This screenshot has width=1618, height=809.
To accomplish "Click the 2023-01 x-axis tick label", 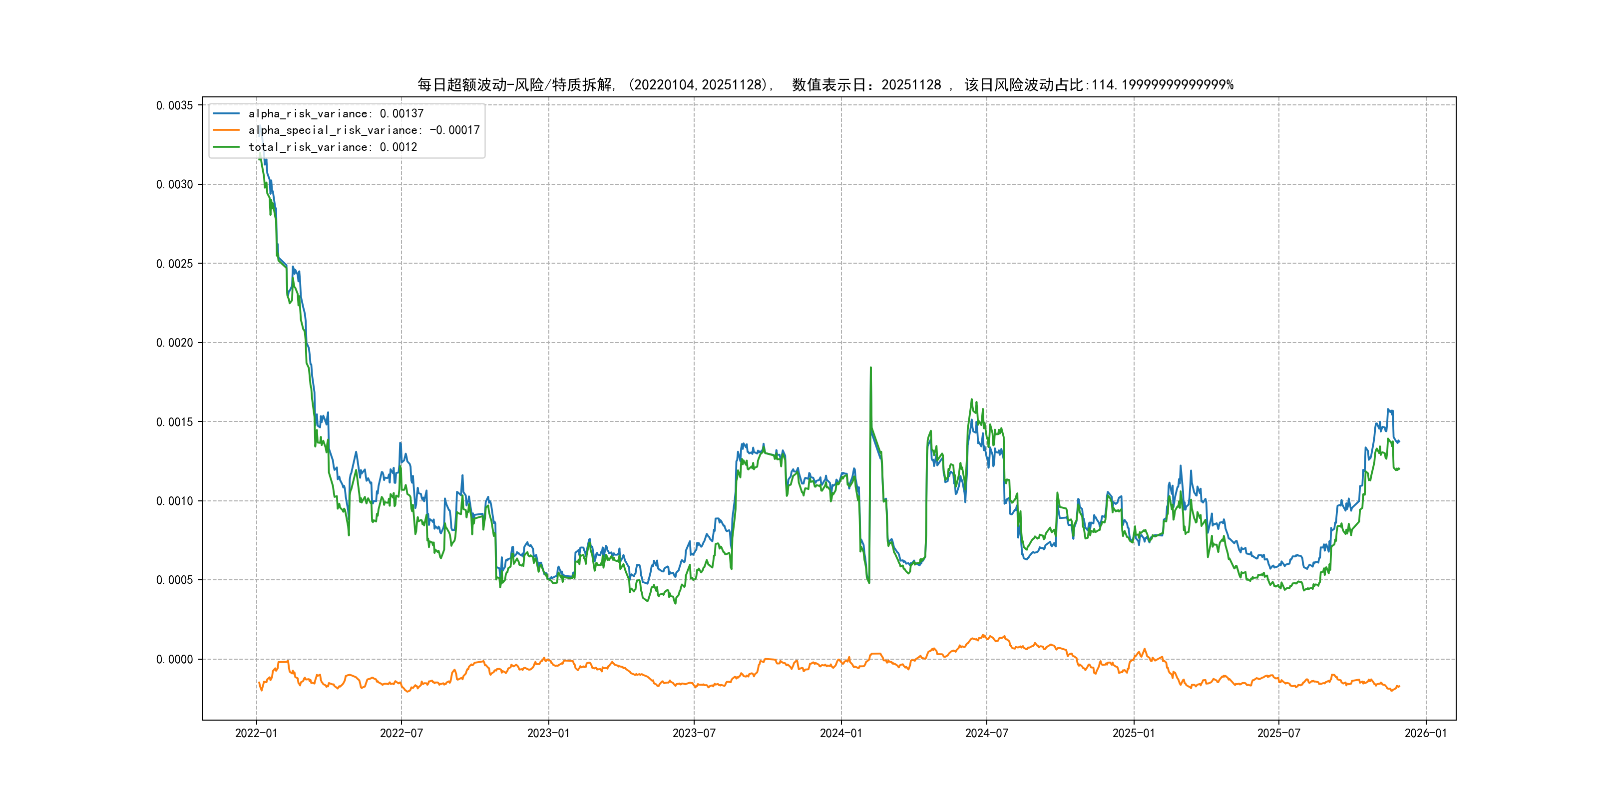I will coord(548,734).
